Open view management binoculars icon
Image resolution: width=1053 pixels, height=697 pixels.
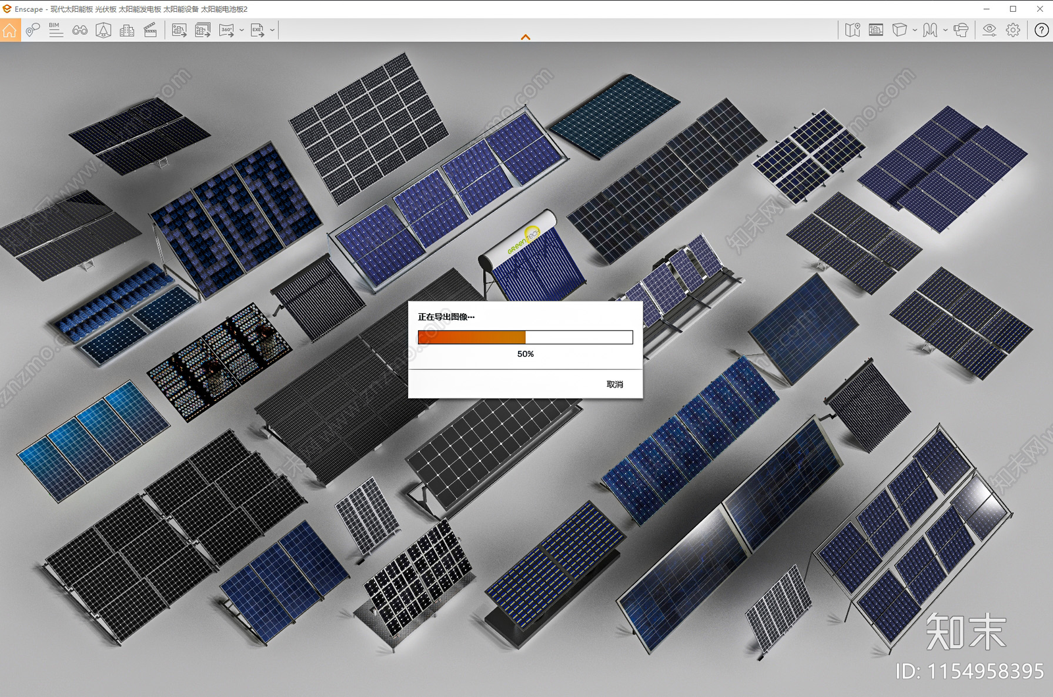(x=80, y=30)
